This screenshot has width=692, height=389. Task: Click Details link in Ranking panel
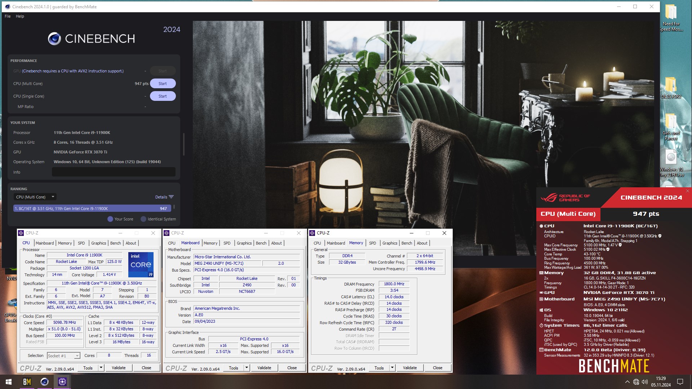[x=161, y=197]
